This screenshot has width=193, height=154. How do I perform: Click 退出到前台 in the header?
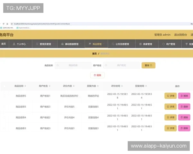tap(180, 35)
